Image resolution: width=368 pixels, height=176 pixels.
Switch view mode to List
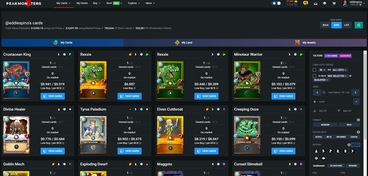(347, 25)
